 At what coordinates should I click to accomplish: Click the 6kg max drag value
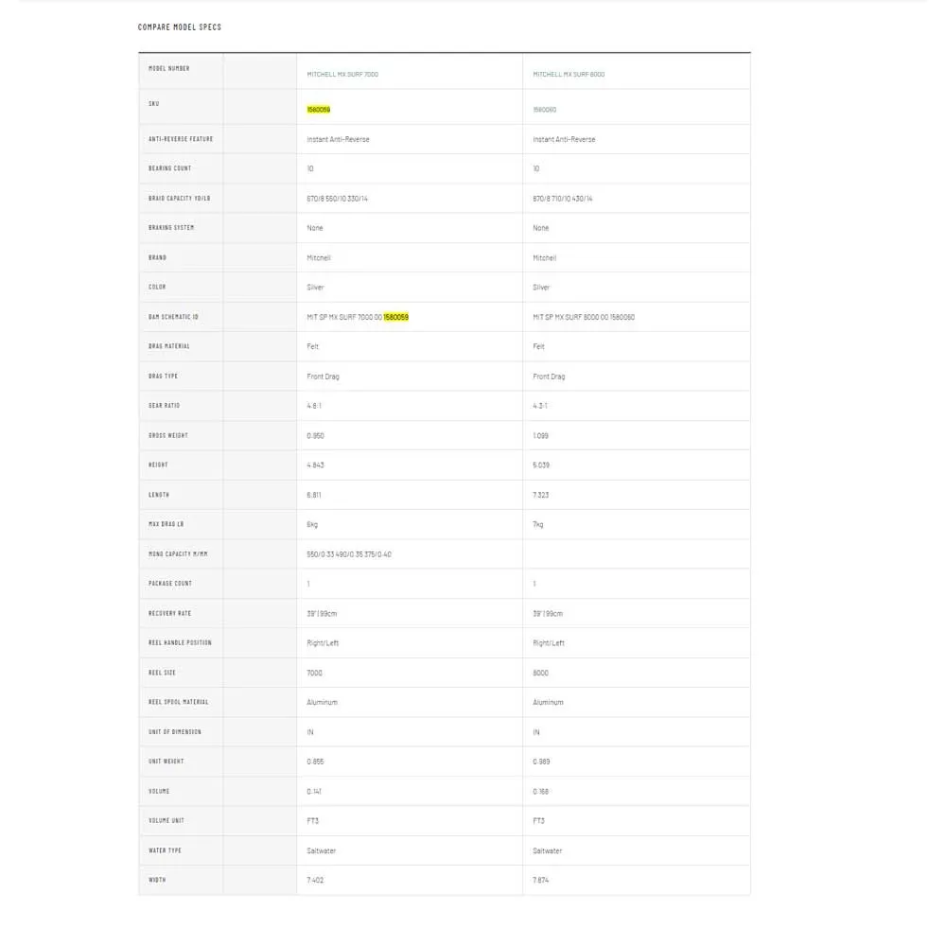(312, 524)
